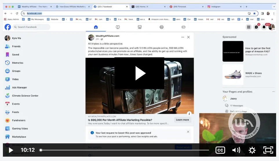Viewport: 279px width, 161px height.
Task: Open Events in the left sidebar
Action: pyautogui.click(x=16, y=104)
